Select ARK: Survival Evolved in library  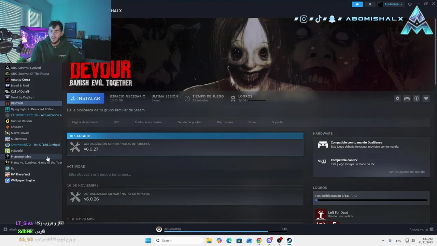click(x=26, y=68)
